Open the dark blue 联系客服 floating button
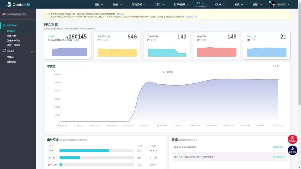The height and width of the screenshot is (169, 301). (x=292, y=150)
